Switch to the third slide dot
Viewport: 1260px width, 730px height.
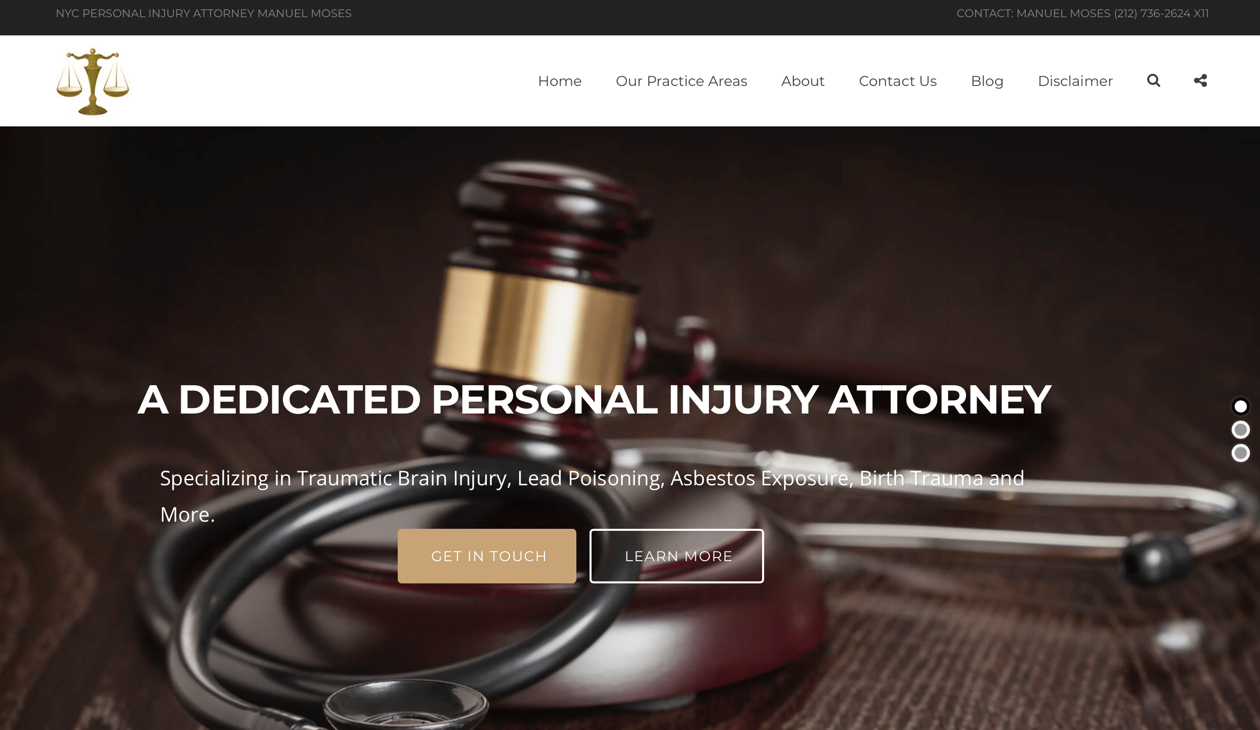1240,453
